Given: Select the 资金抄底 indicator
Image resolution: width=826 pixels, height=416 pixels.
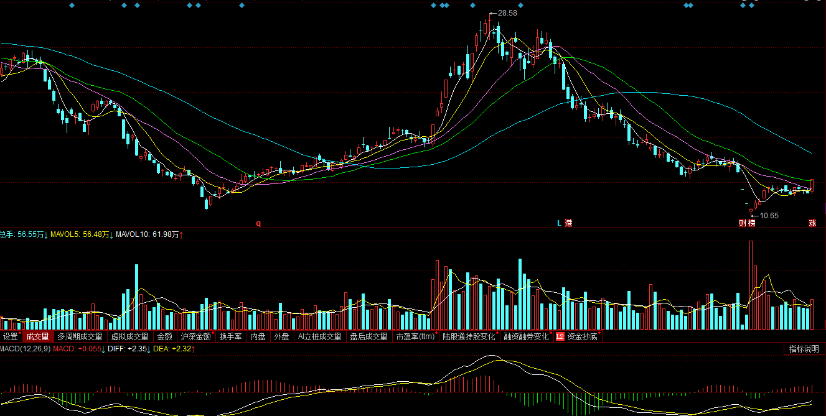Looking at the screenshot, I should coord(582,336).
